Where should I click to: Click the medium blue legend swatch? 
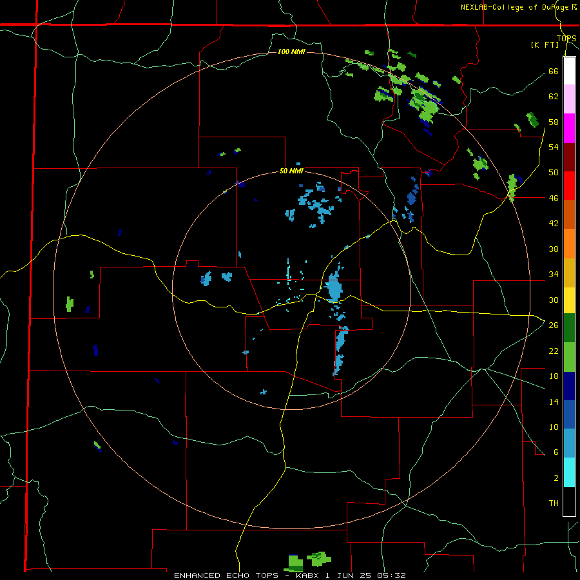(569, 414)
